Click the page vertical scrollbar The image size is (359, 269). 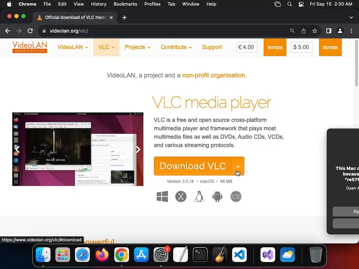tap(356, 63)
